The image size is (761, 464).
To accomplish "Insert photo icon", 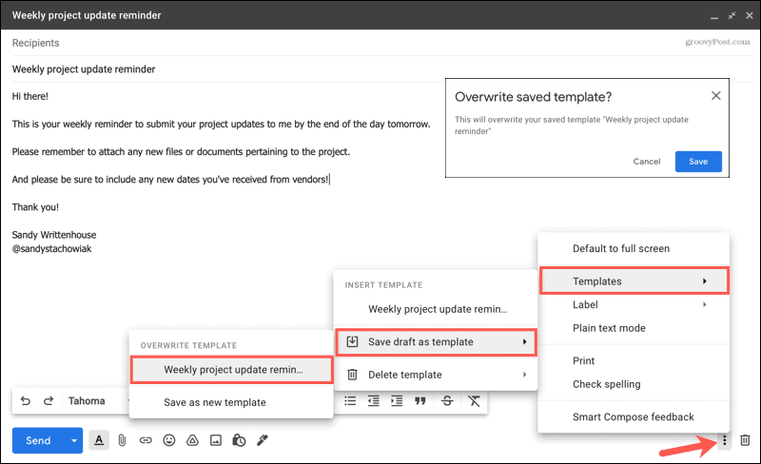I will tap(216, 440).
